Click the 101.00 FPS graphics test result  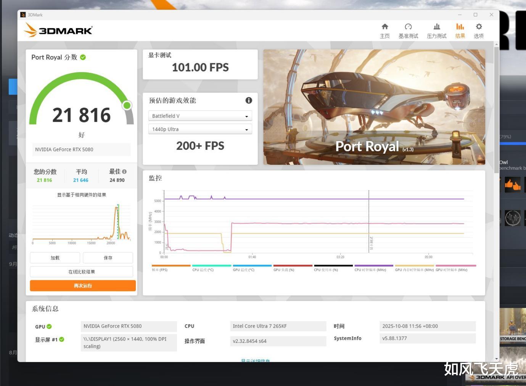[200, 68]
